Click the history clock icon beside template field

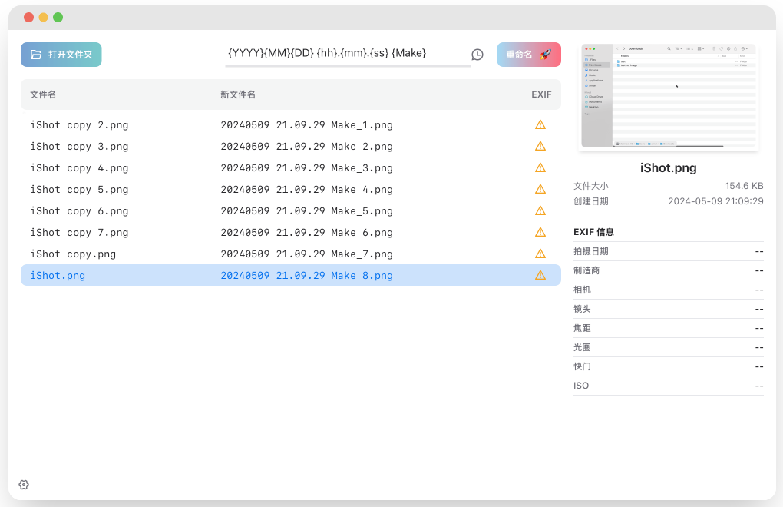click(477, 55)
